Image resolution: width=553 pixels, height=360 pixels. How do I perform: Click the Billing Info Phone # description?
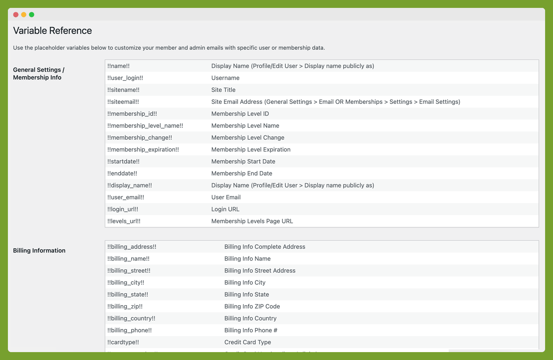(251, 330)
